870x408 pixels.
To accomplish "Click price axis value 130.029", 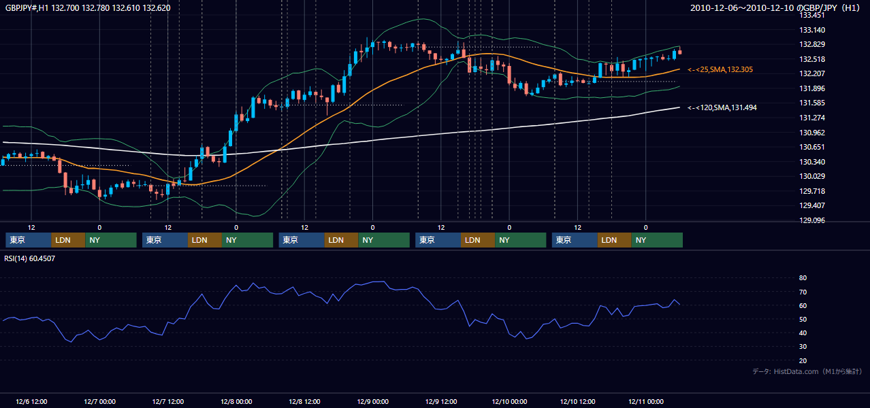I will [x=812, y=176].
